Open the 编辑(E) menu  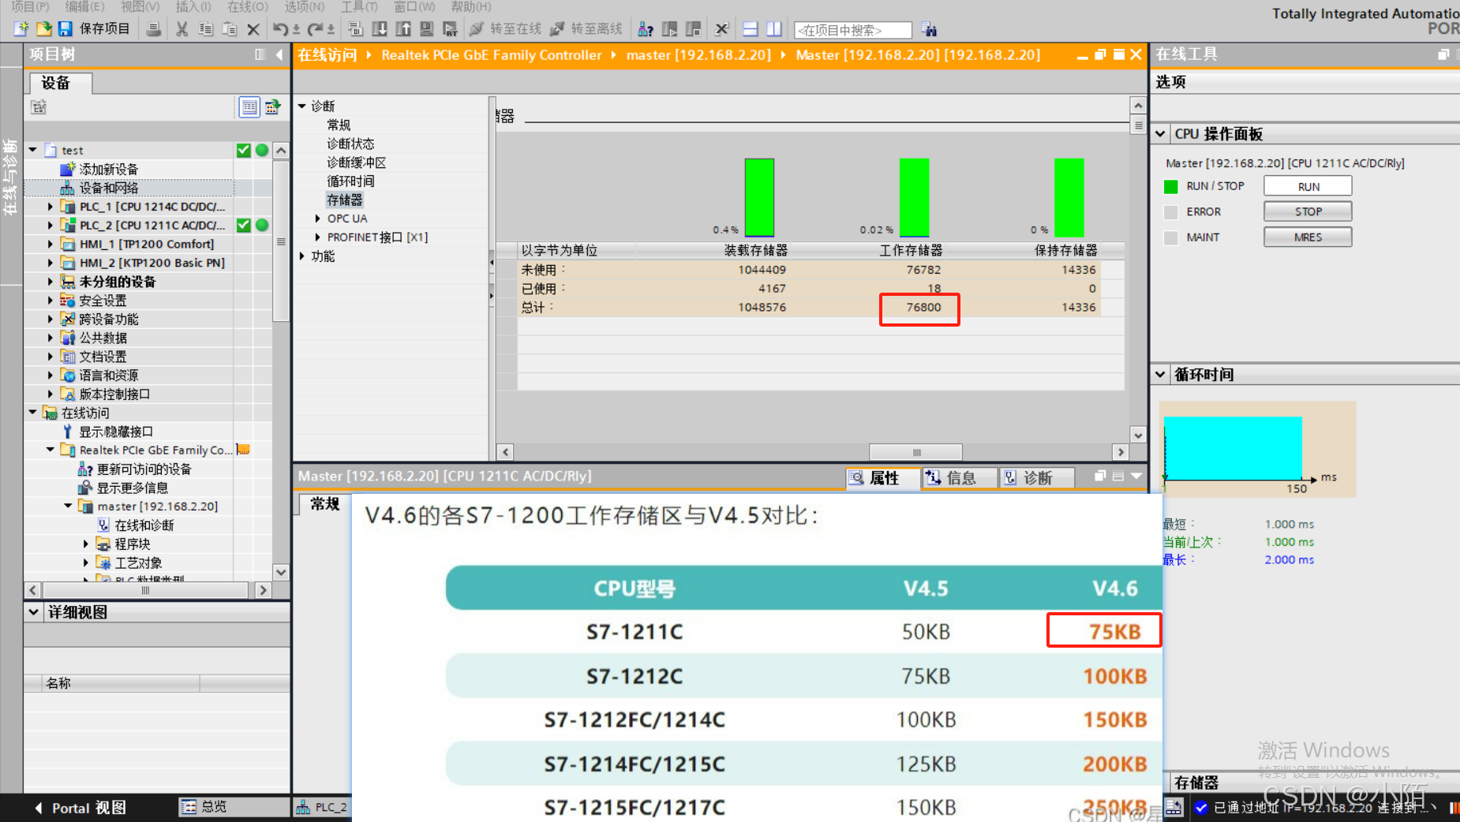click(84, 6)
